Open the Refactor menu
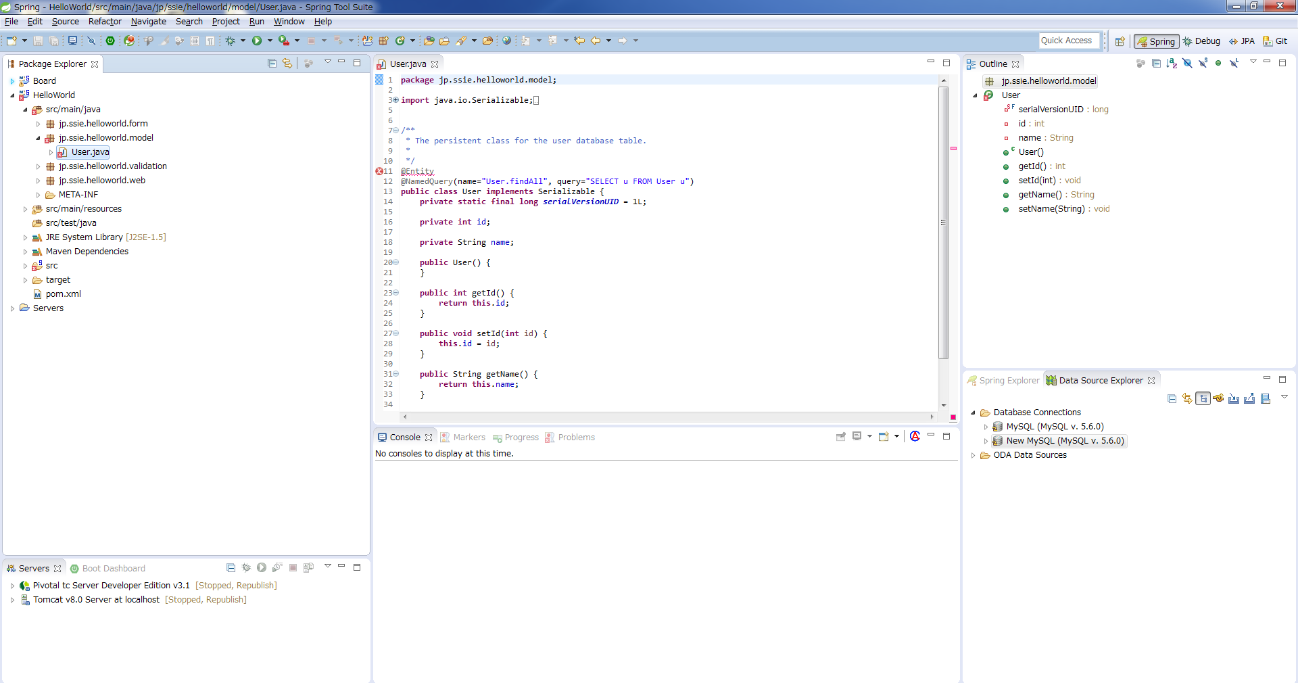1298x683 pixels. click(105, 22)
